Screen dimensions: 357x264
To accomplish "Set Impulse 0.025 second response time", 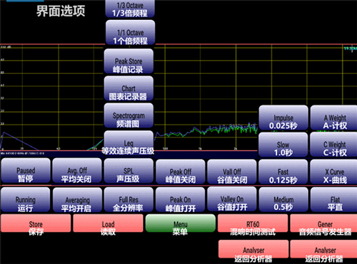I will [283, 118].
